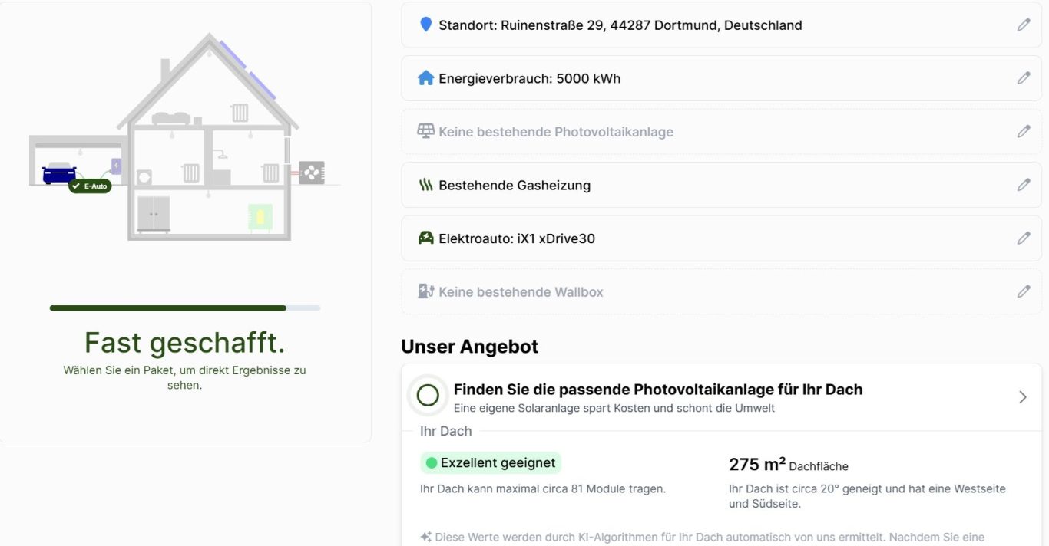Click the blue house Energieverbrauch icon
The width and height of the screenshot is (1049, 546).
tap(425, 78)
